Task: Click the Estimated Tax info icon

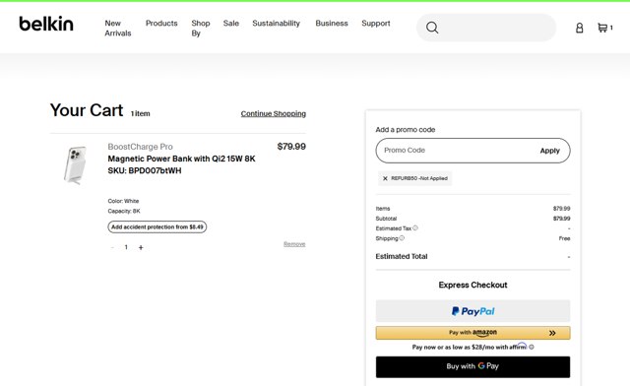Action: pyautogui.click(x=415, y=228)
